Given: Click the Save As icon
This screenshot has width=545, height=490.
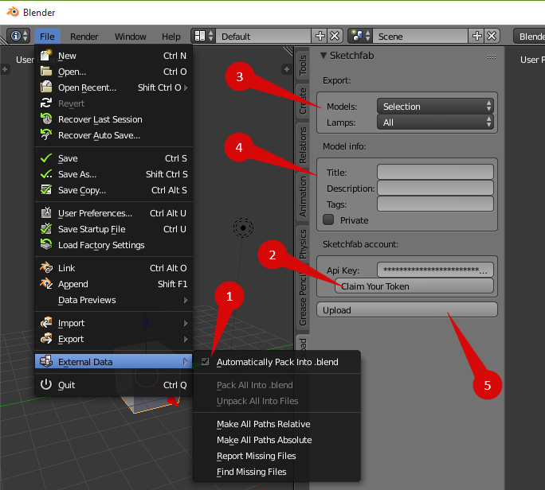Looking at the screenshot, I should click(46, 174).
